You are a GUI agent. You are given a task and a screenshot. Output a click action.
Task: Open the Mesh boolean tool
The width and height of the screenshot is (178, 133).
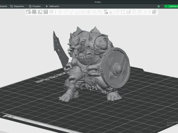(89, 12)
